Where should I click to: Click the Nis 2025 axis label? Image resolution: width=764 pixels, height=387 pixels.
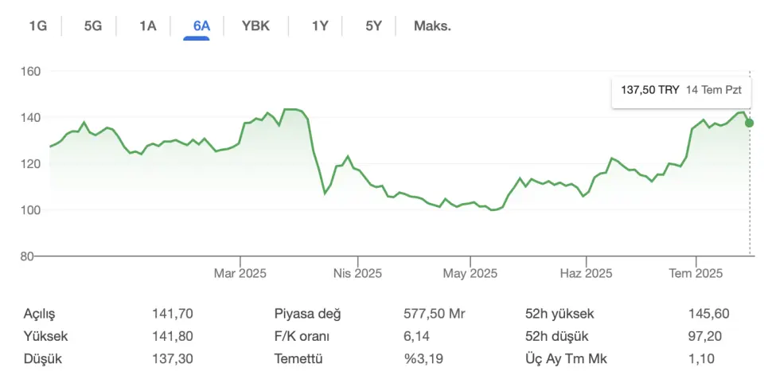(x=357, y=273)
